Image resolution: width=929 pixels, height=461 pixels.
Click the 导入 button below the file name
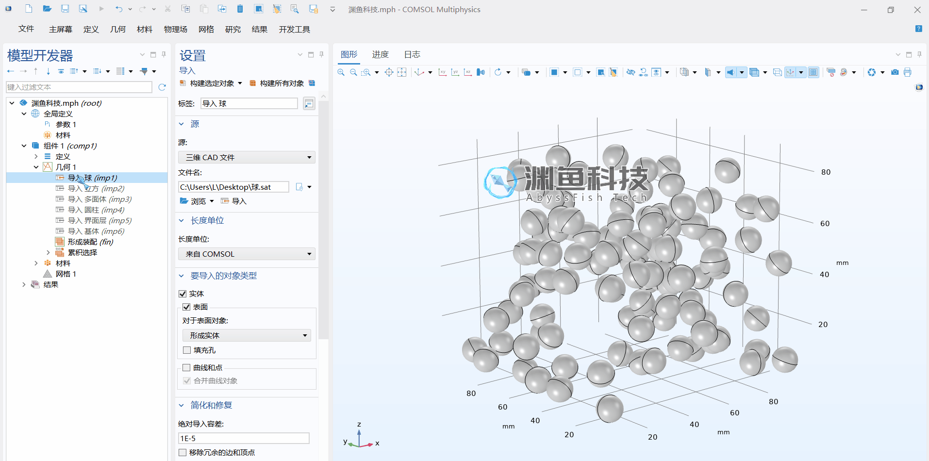(234, 201)
